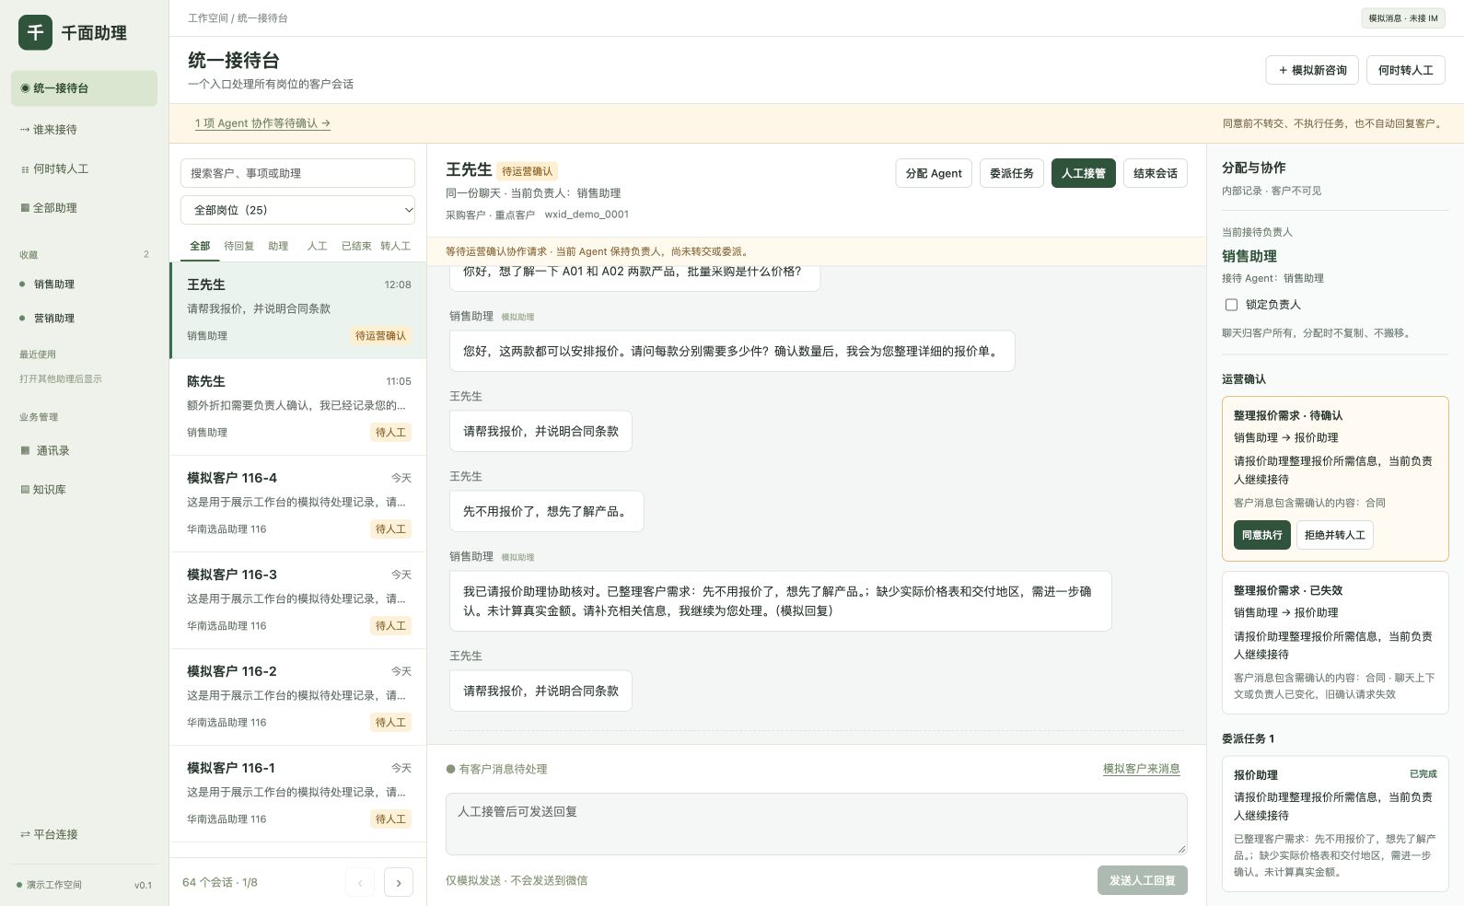Click the 拒绝并转人工 button
Viewport: 1464px width, 906px height.
coord(1334,535)
